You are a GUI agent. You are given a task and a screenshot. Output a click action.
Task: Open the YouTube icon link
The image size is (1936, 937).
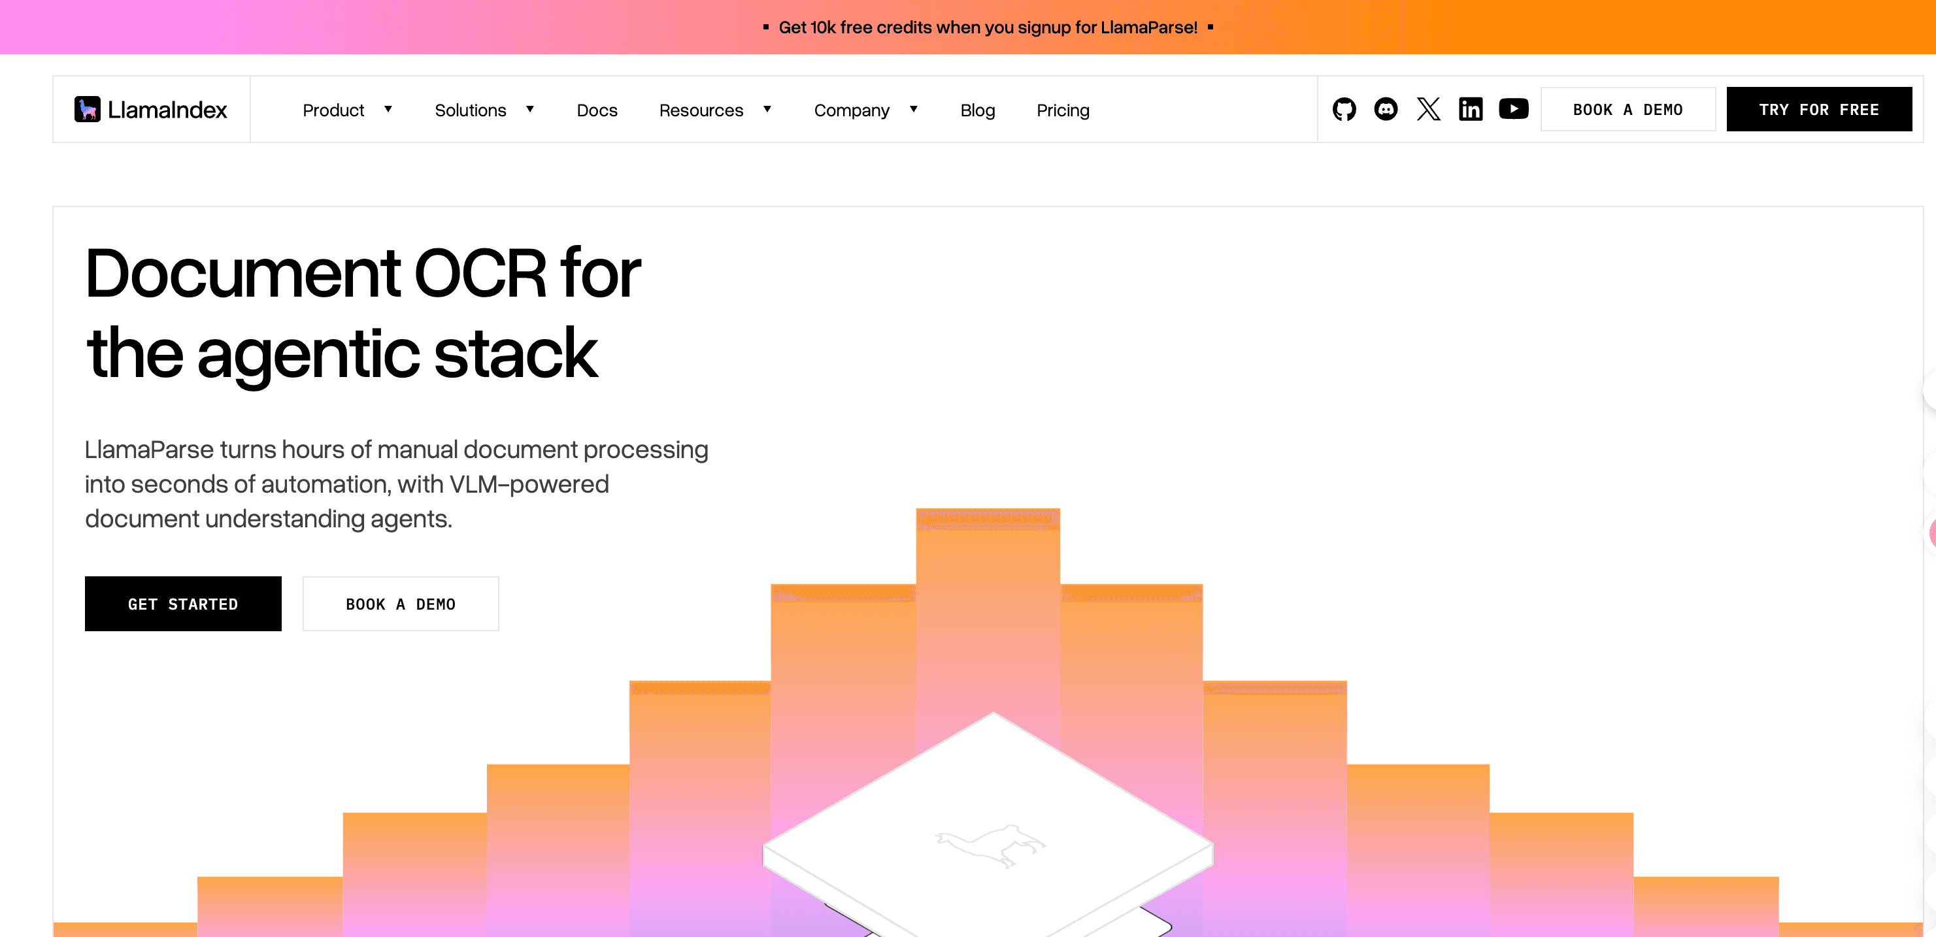(x=1514, y=109)
